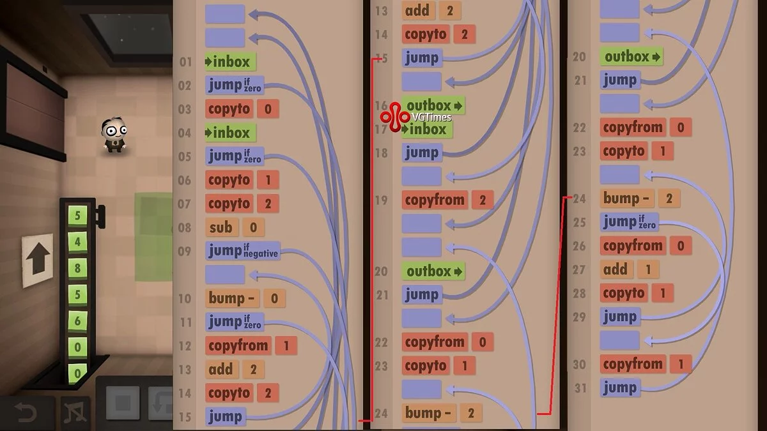The image size is (767, 431).
Task: Click operand 0 of copyto line 03
Action: point(268,109)
